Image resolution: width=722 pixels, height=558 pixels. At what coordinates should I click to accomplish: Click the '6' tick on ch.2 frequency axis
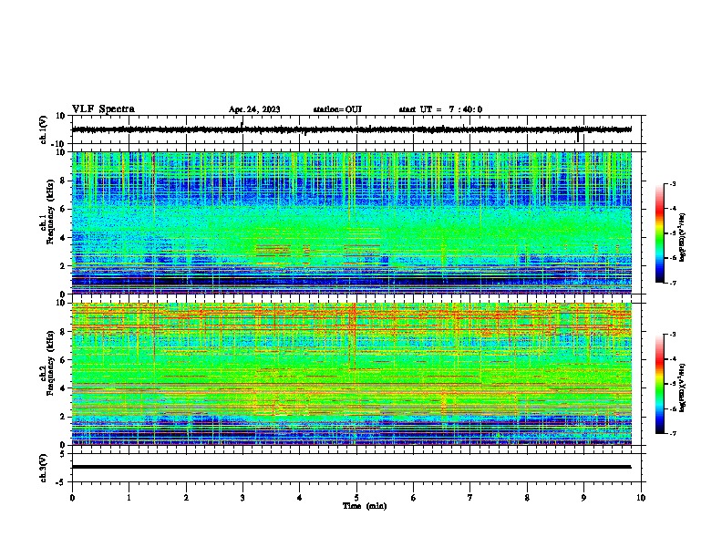(x=63, y=360)
